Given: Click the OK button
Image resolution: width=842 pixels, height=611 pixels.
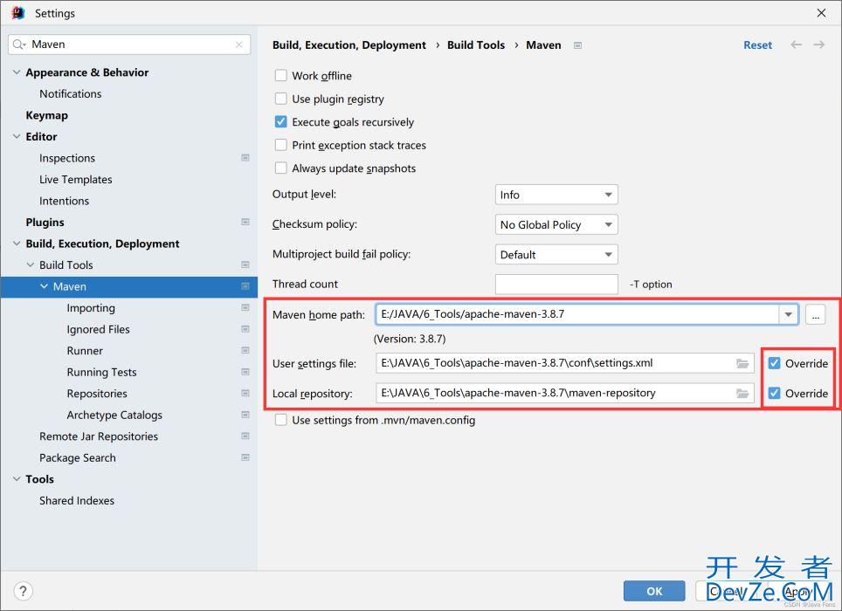Looking at the screenshot, I should click(x=654, y=591).
